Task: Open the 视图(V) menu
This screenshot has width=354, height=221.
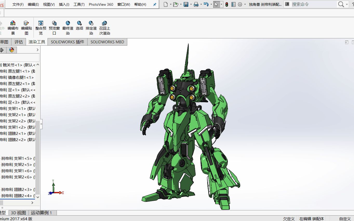Action: pos(49,4)
